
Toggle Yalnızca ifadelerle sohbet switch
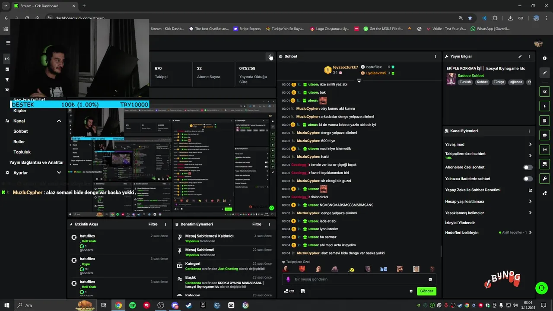[528, 179]
